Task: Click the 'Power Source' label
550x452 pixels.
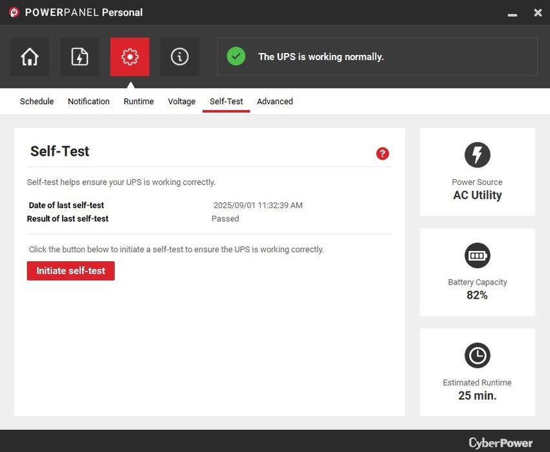Action: tap(477, 182)
